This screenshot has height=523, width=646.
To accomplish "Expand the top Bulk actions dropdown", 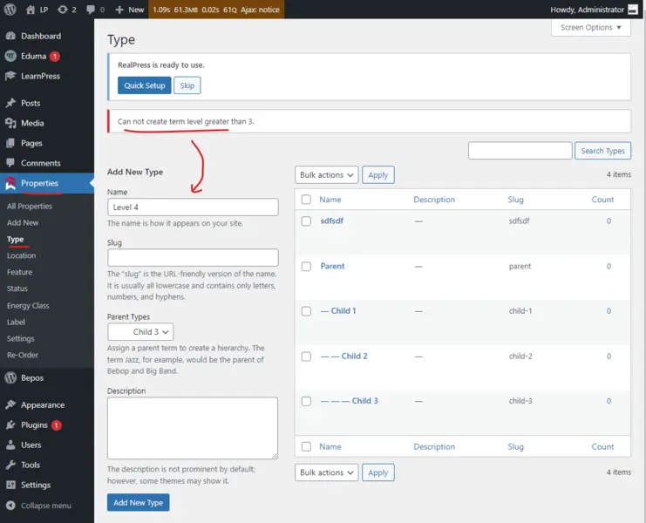I will 326,175.
